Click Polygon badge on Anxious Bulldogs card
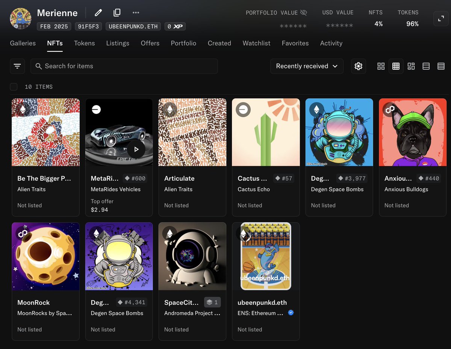 (x=390, y=109)
